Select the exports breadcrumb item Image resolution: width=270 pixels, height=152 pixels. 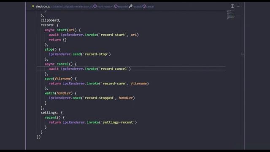(x=121, y=7)
